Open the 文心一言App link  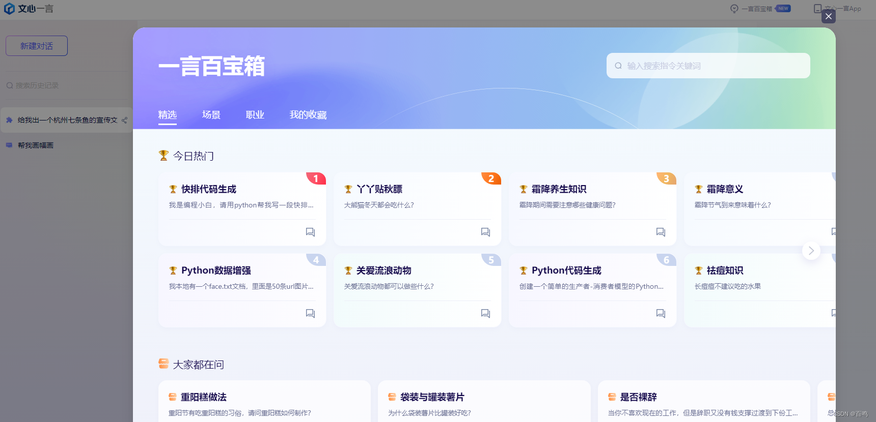(843, 9)
